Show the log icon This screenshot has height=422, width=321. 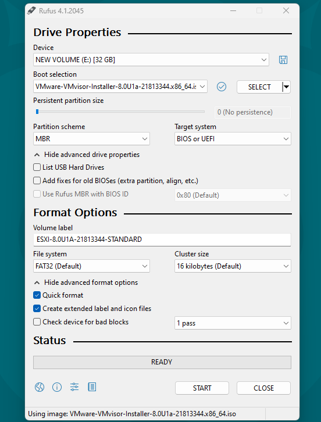[x=92, y=387]
